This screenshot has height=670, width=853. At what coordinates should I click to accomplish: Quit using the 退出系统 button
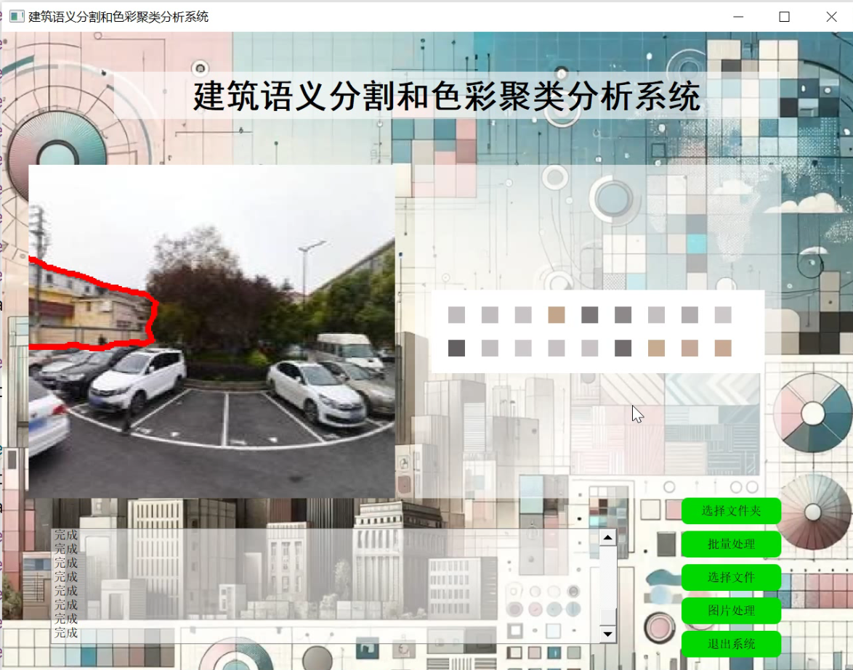[x=731, y=644]
